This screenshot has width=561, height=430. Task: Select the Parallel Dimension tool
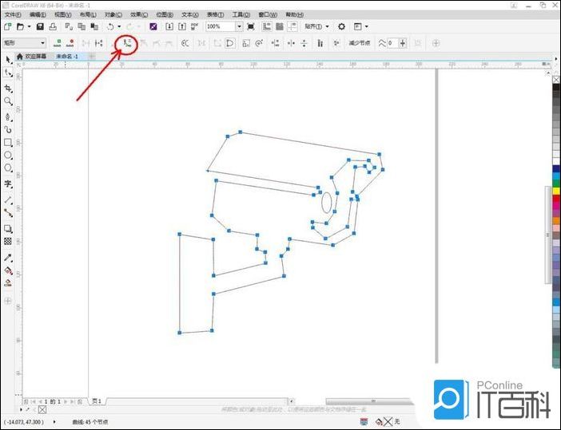click(8, 200)
